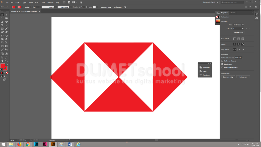The height and width of the screenshot is (147, 261).
Task: Click the Opacity 100% field
Action: pos(82,7)
